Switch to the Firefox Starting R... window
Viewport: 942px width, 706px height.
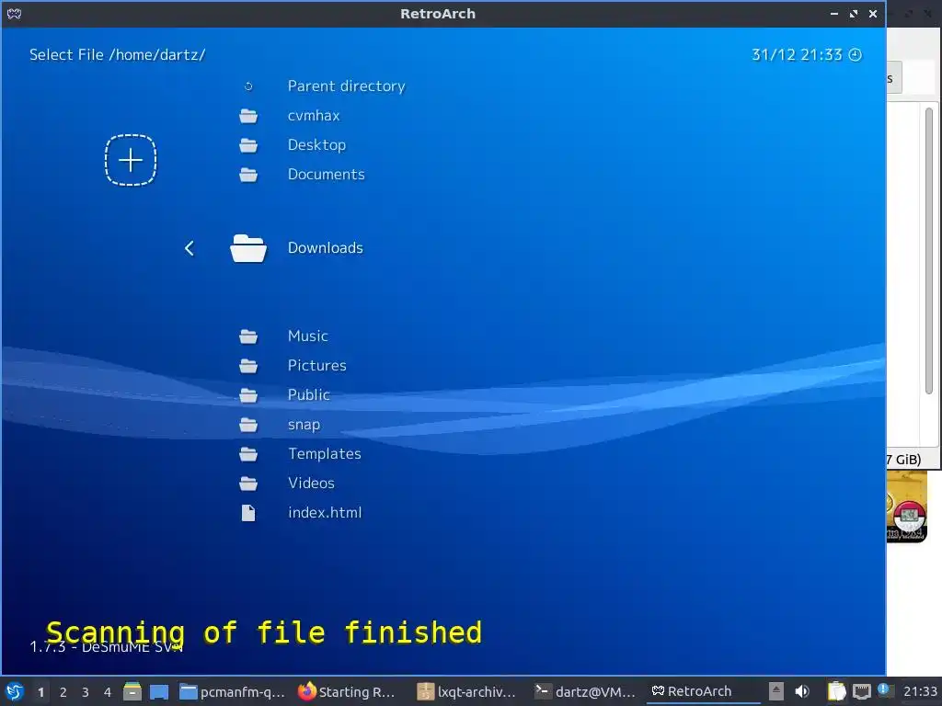coord(347,691)
